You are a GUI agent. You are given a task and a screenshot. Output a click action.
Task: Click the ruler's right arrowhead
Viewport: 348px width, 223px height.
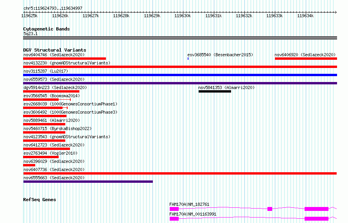(336, 12)
